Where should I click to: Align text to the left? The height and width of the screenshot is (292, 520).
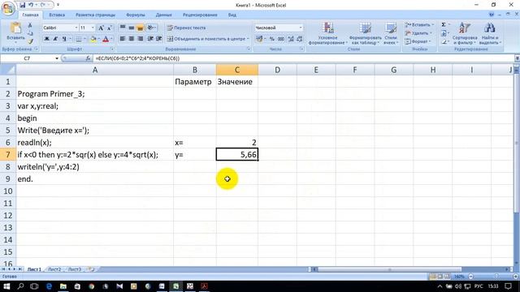[123, 39]
